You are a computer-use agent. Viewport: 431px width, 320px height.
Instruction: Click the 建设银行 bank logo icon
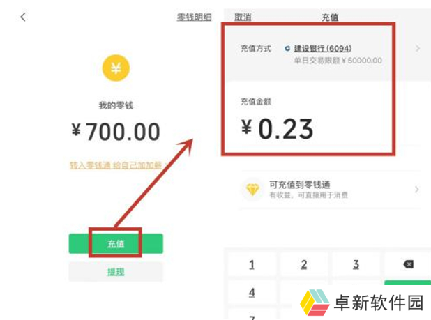coord(287,49)
